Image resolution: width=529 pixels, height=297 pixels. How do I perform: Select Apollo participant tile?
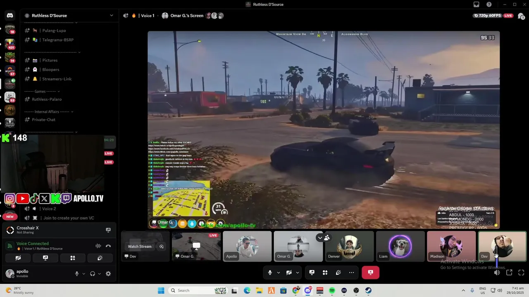pyautogui.click(x=247, y=246)
